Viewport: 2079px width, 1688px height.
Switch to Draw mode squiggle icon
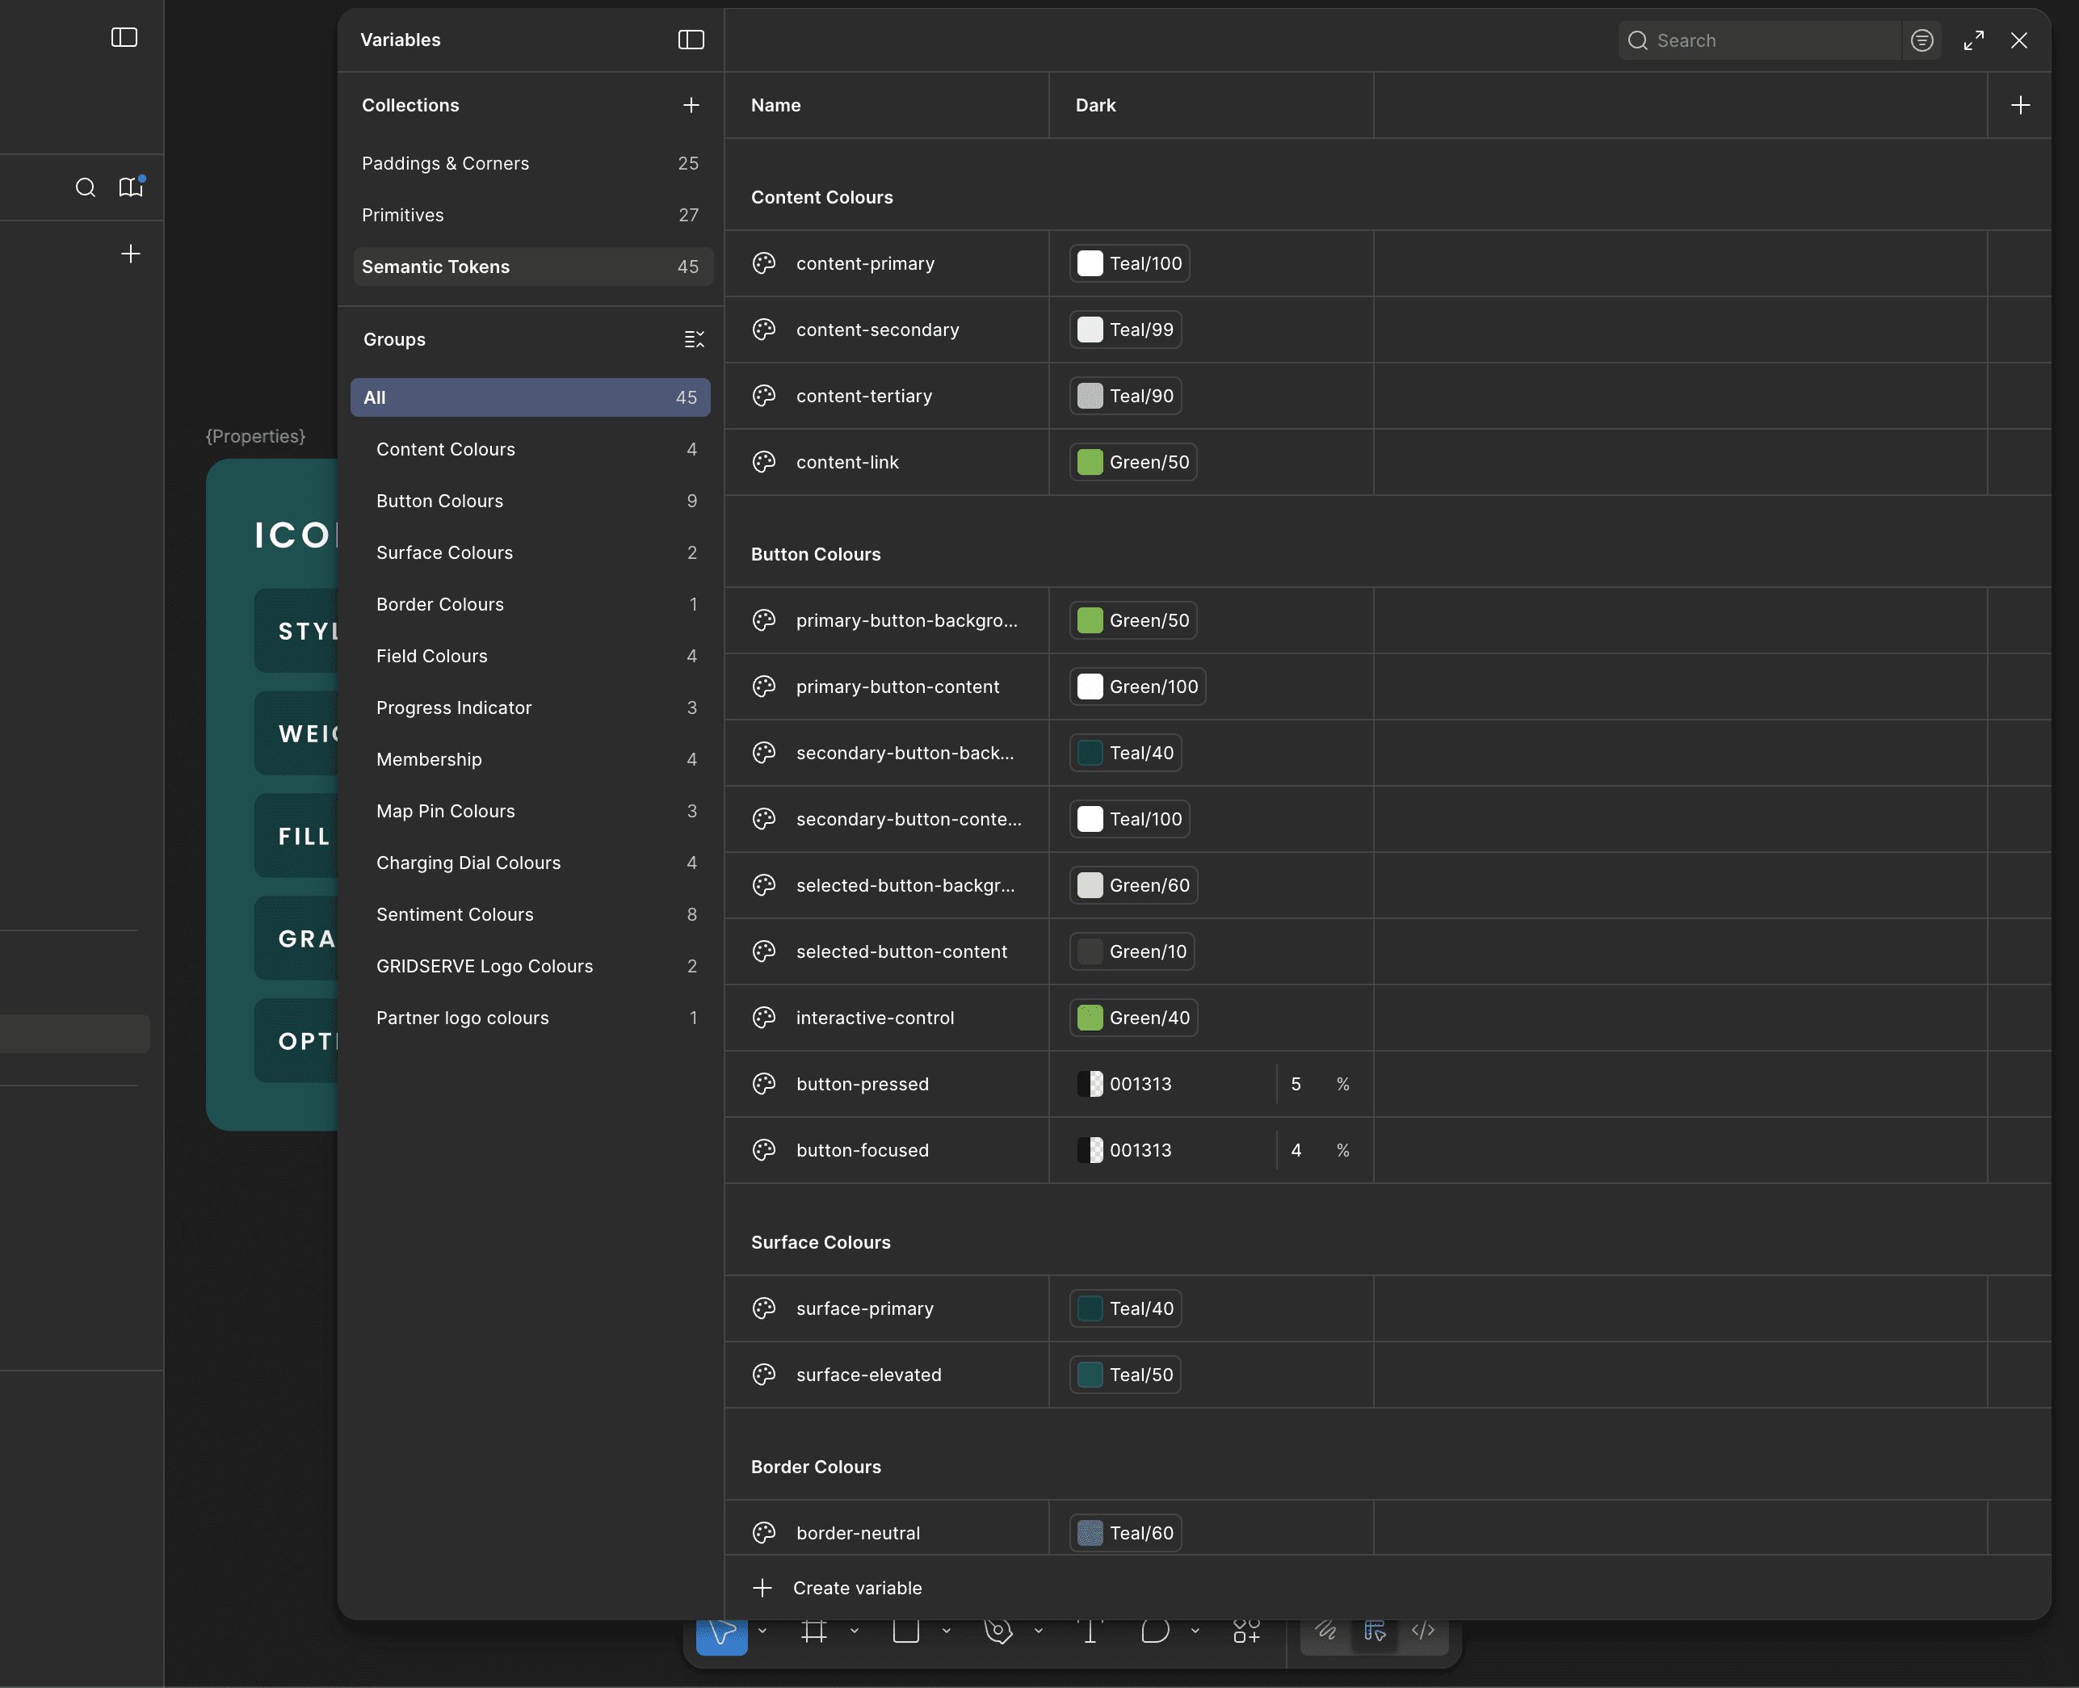[x=1325, y=1631]
